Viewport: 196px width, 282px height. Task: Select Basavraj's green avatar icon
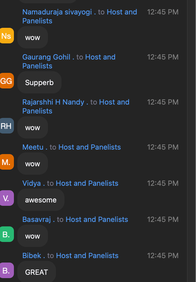(x=7, y=234)
